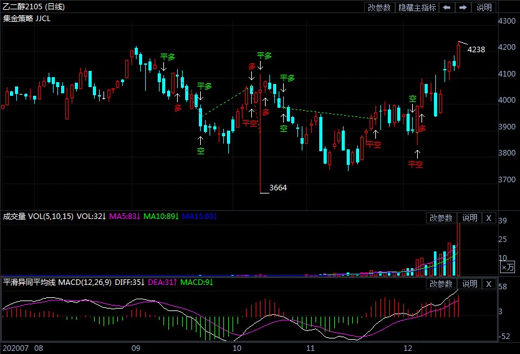Click the 3700 price axis label
520x354 pixels.
coord(507,180)
